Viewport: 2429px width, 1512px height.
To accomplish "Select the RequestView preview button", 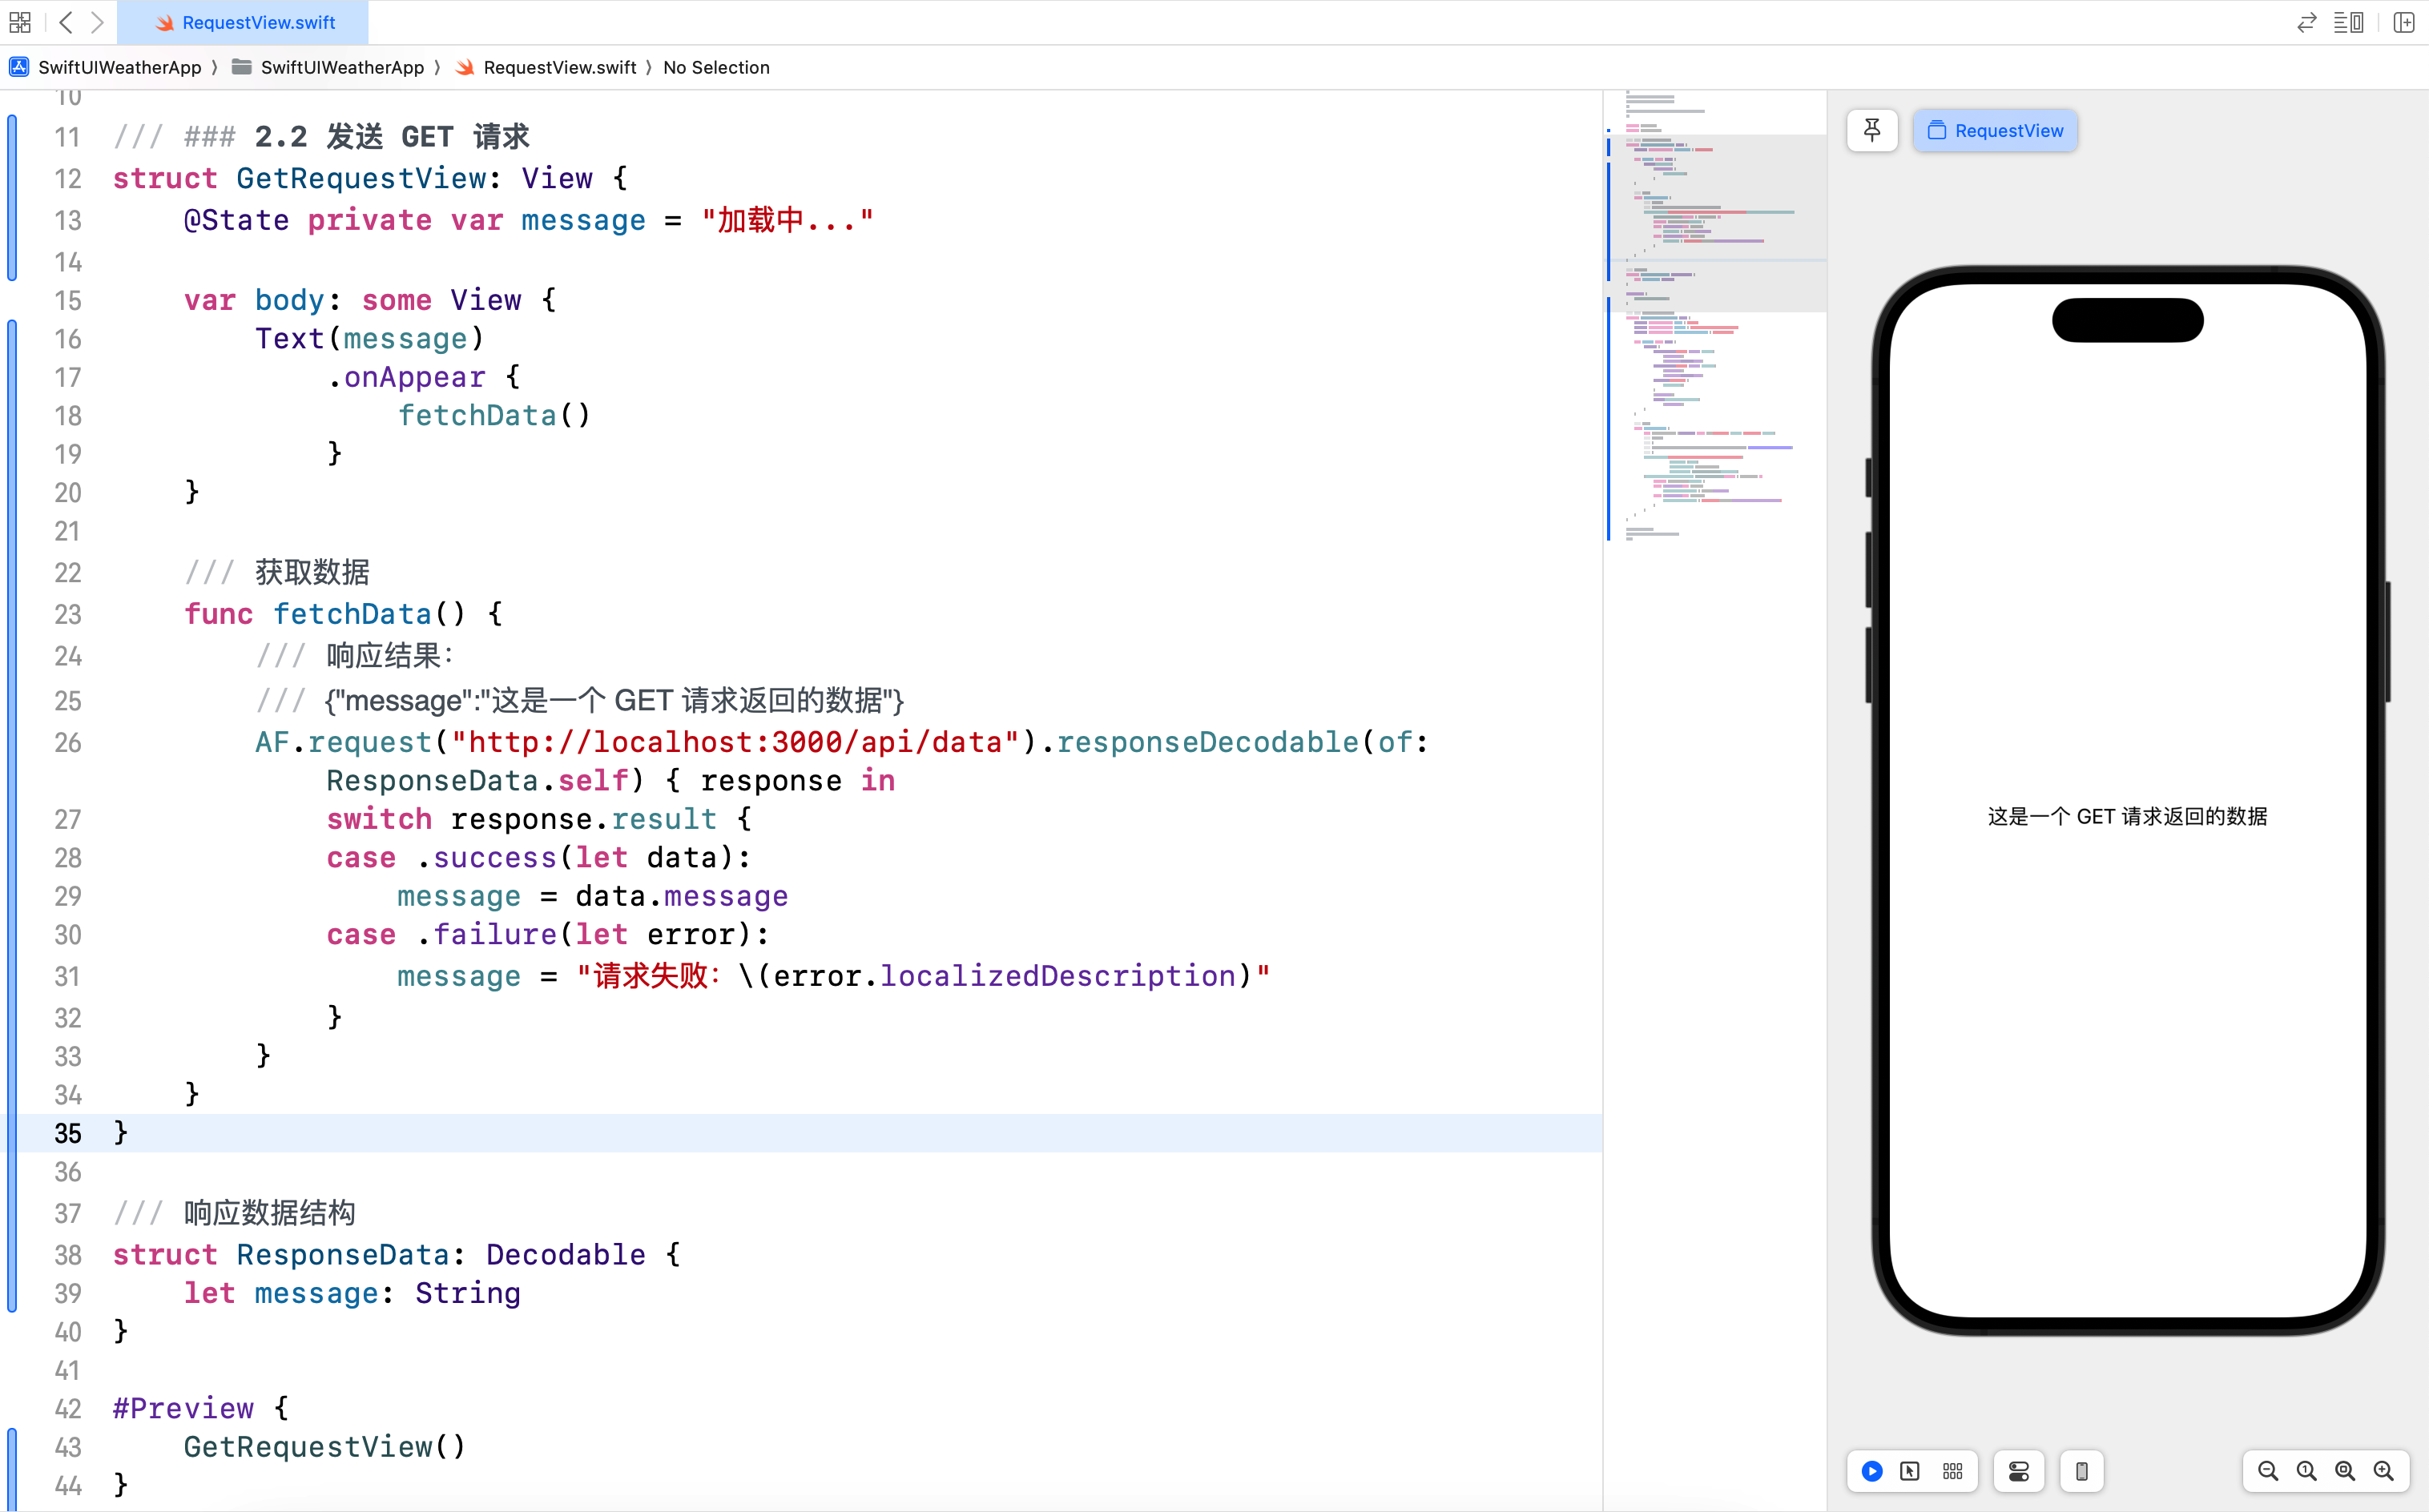I will click(x=1995, y=130).
